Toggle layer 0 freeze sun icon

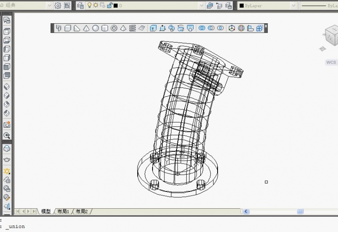pos(96,5)
